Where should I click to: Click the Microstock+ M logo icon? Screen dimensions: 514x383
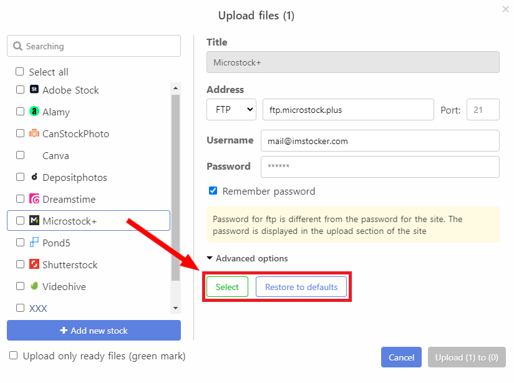[x=34, y=220]
